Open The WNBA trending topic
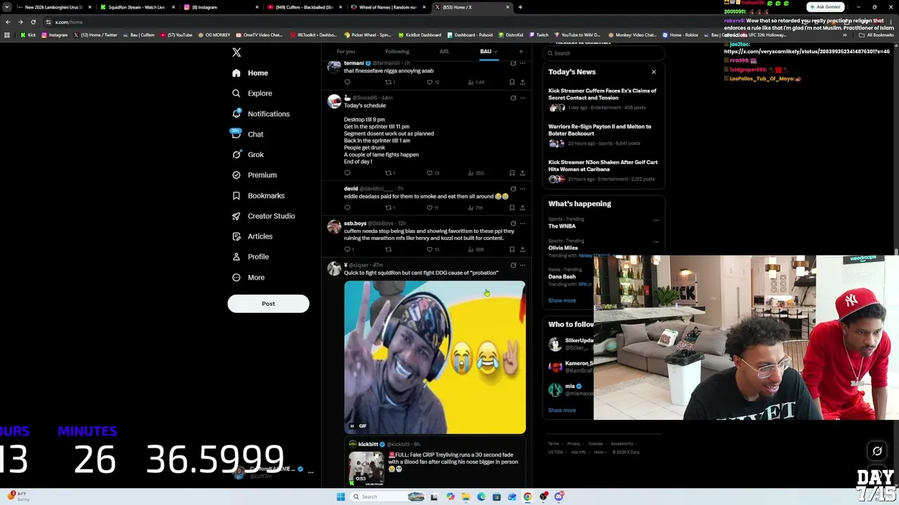899x505 pixels. coord(562,226)
